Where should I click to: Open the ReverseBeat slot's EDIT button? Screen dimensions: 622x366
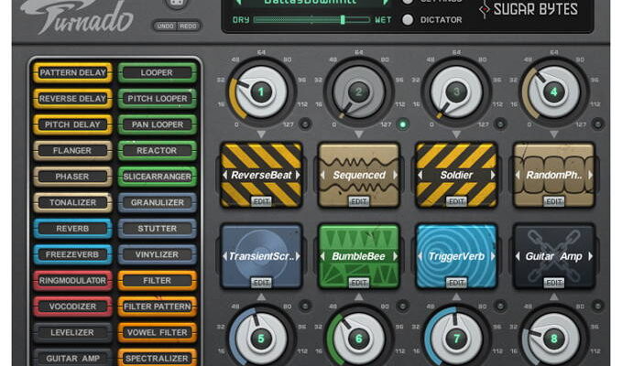click(260, 201)
